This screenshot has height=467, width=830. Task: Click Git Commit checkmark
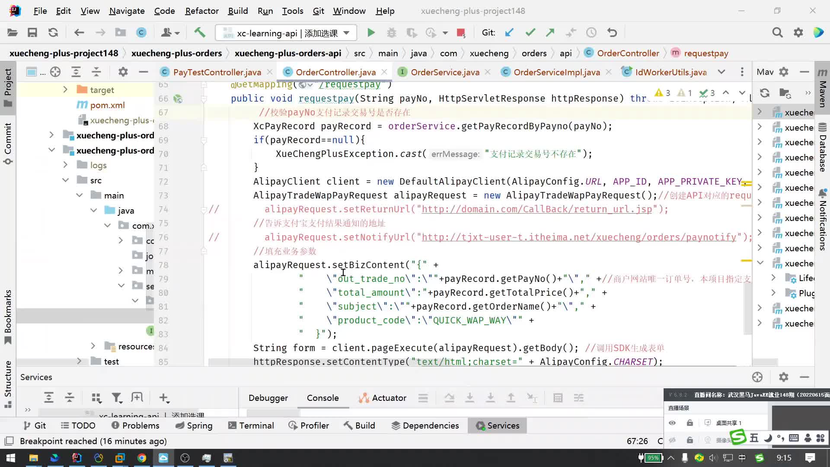point(530,32)
